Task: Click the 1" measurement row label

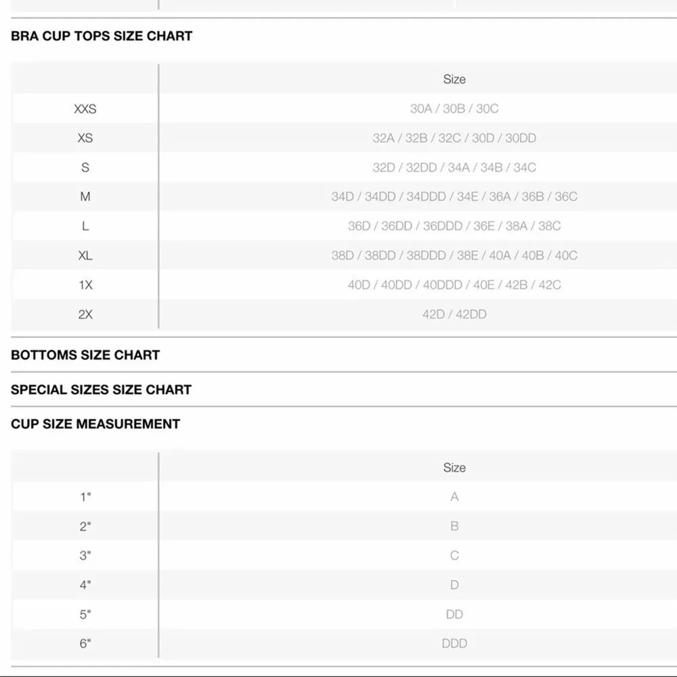Action: click(x=85, y=497)
